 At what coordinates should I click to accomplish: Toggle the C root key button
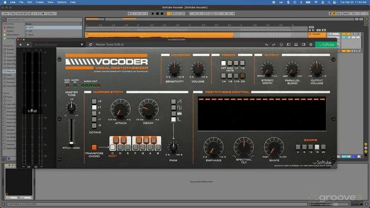click(113, 147)
